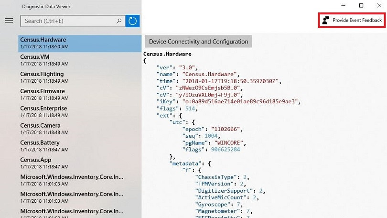Select the Census.App event
The image size is (387, 218).
coord(80,163)
